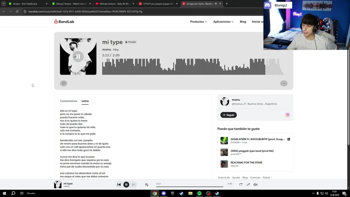350x197 pixels.
Task: Switch to the STYLIST por joaquin puppo tab
Action: point(158,4)
